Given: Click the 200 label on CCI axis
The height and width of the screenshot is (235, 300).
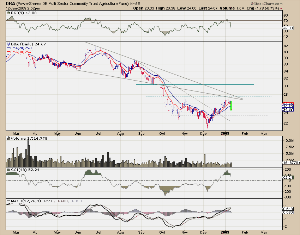Looking at the screenshot, I should tap(288, 169).
